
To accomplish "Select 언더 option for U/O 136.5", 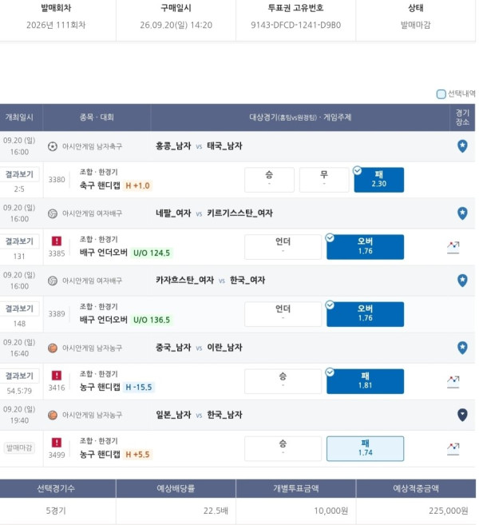I will [x=283, y=314].
